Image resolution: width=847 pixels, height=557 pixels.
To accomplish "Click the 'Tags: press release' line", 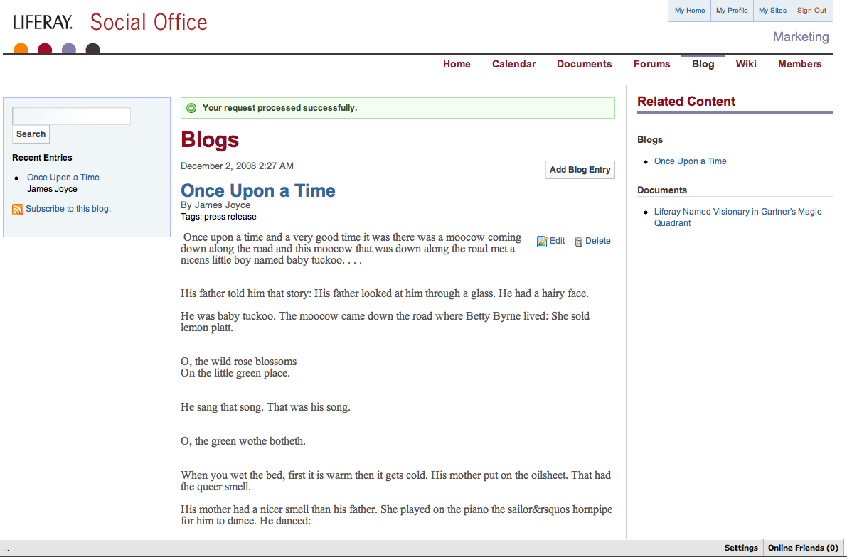I will point(218,217).
